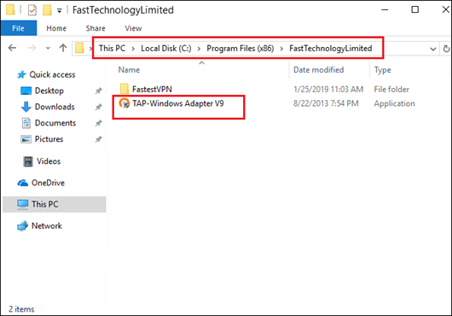Click Local Disk (C:) breadcrumb
Viewport: 452px width, 316px height.
(x=166, y=48)
